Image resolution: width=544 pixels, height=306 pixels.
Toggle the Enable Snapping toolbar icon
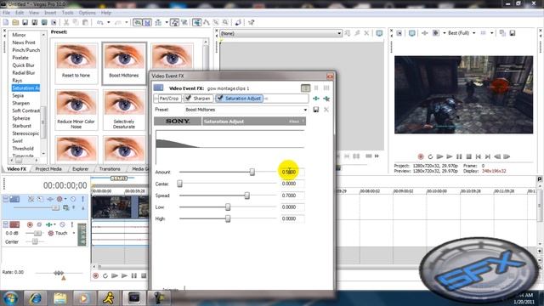pyautogui.click(x=138, y=23)
